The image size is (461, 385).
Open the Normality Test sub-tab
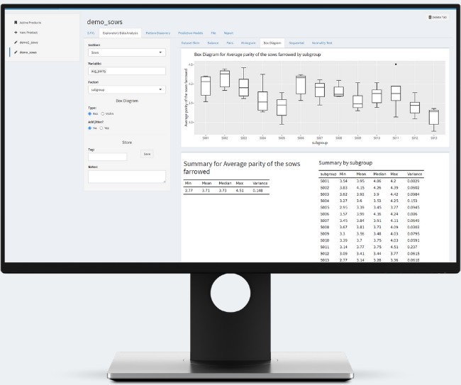coord(322,43)
